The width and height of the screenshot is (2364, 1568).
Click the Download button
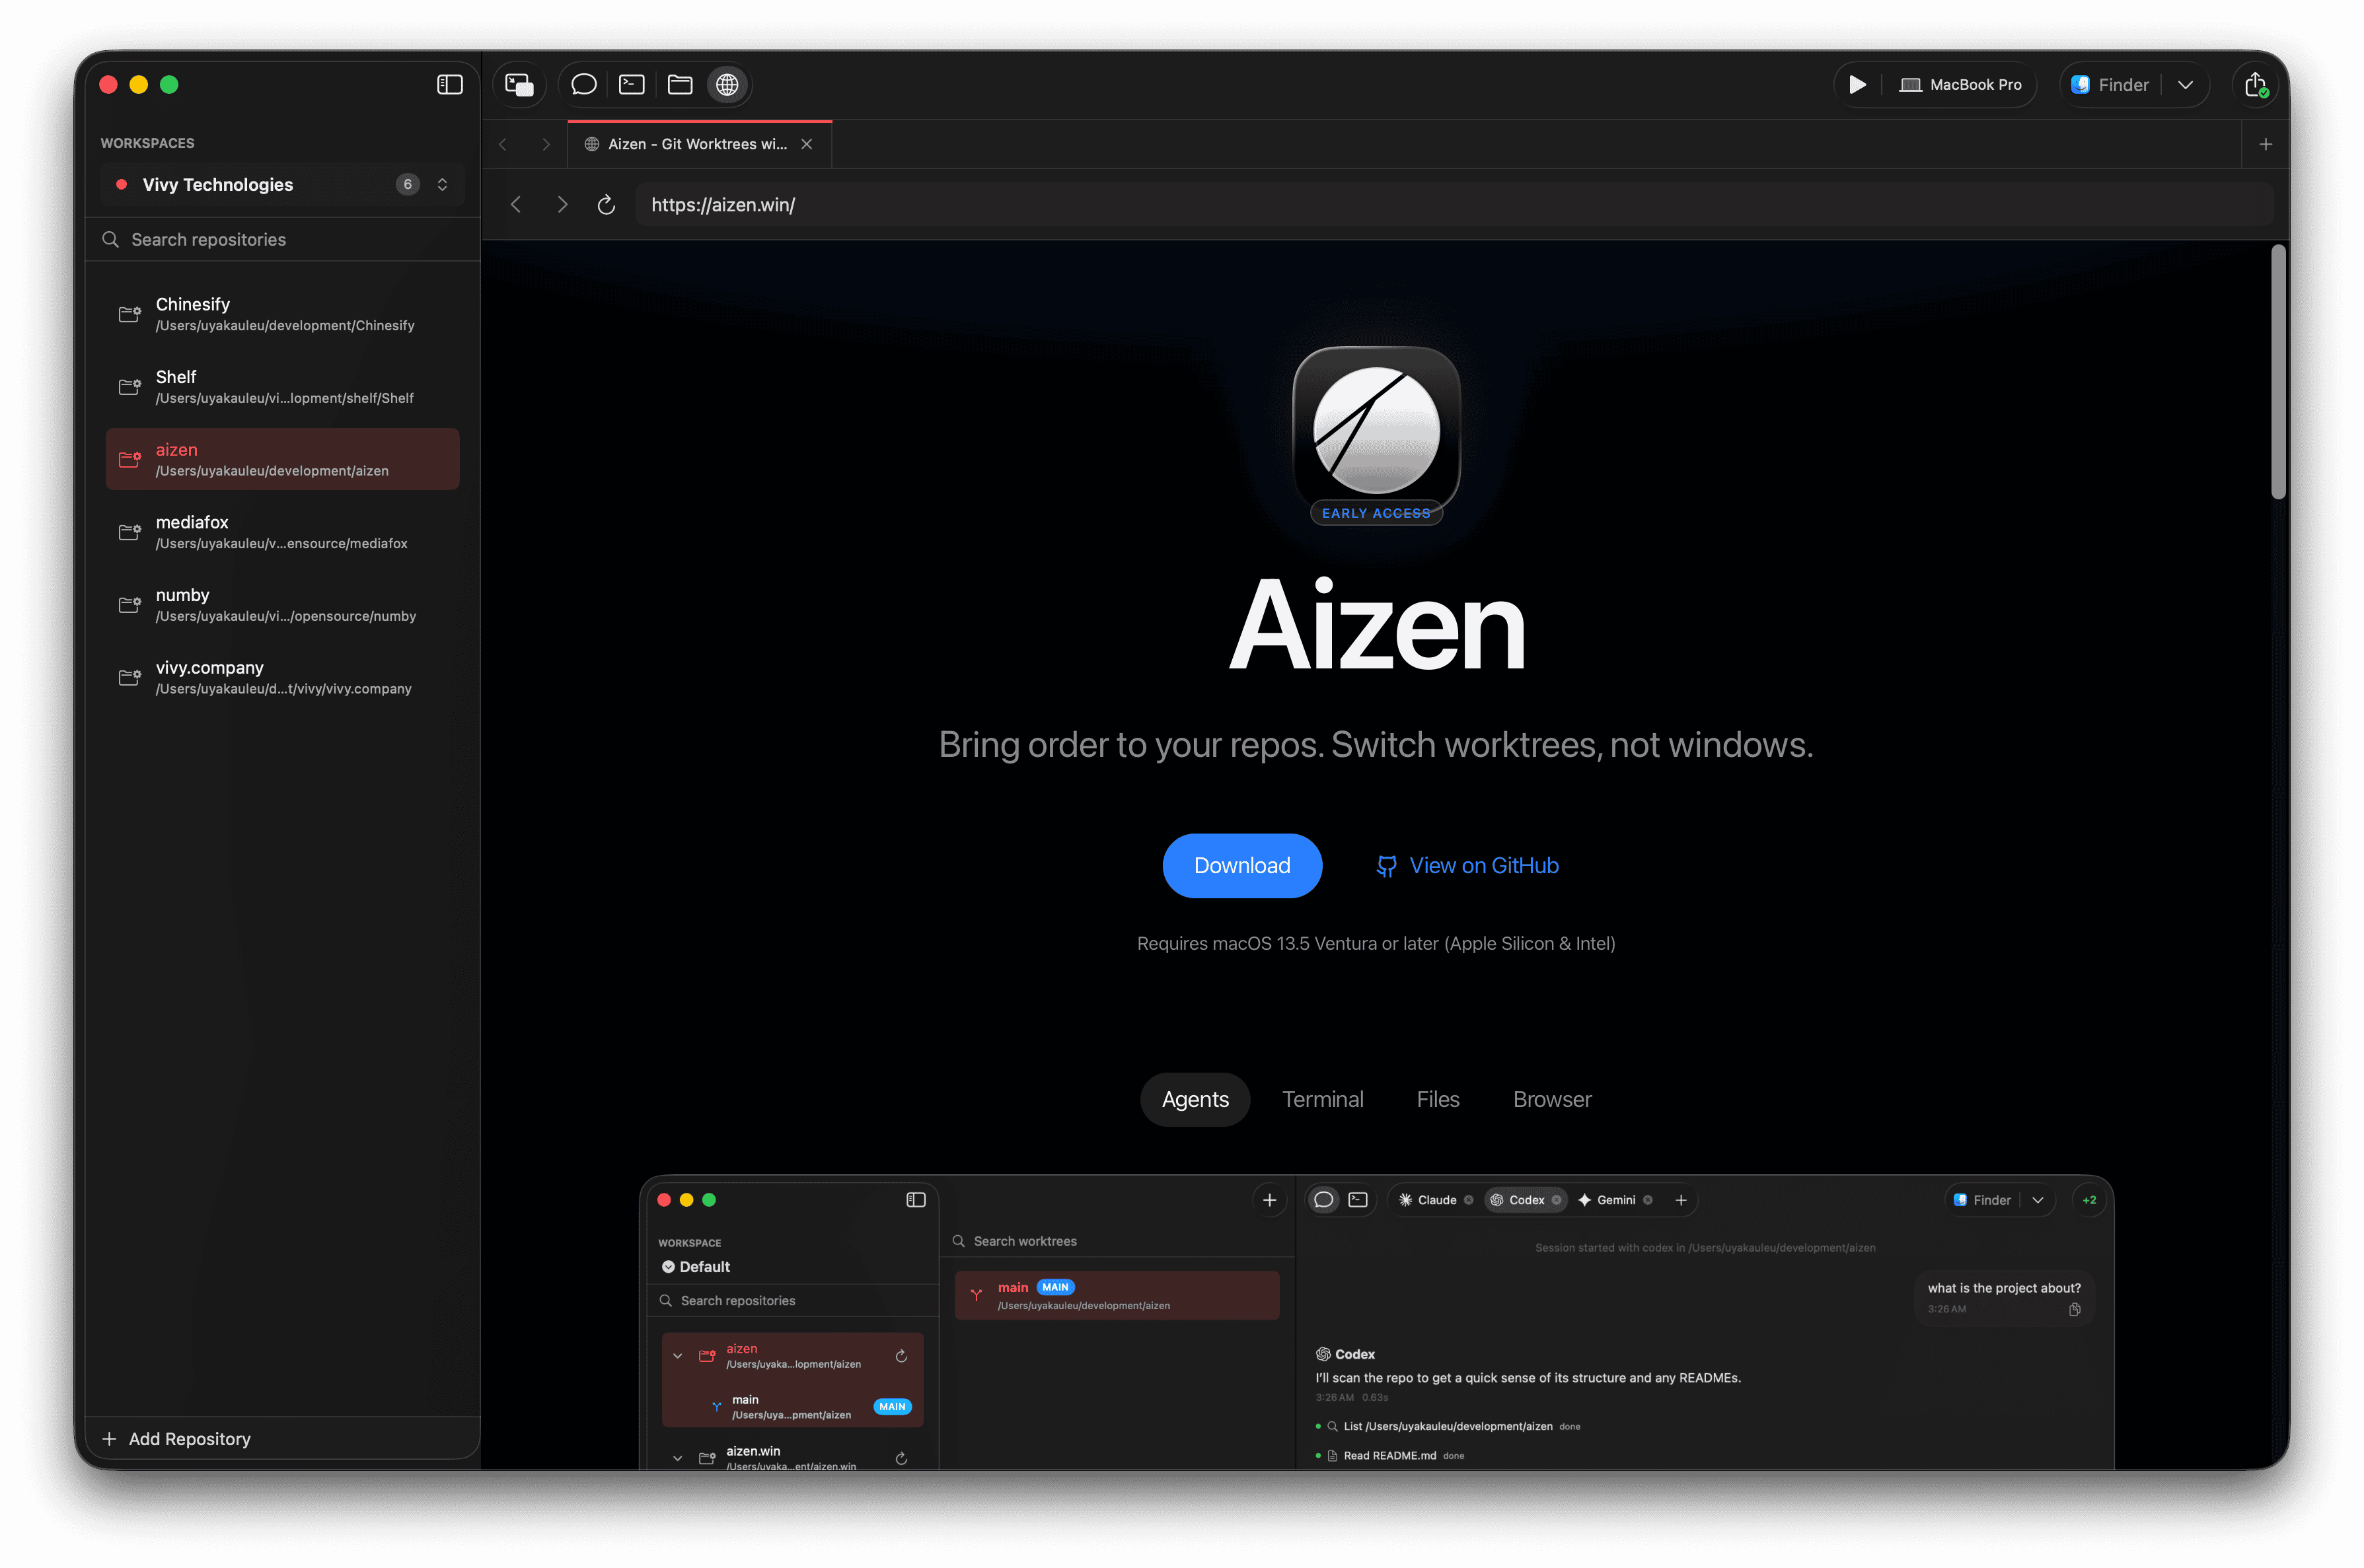pos(1243,865)
